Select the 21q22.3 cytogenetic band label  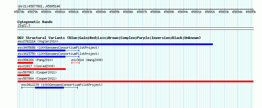(24, 25)
